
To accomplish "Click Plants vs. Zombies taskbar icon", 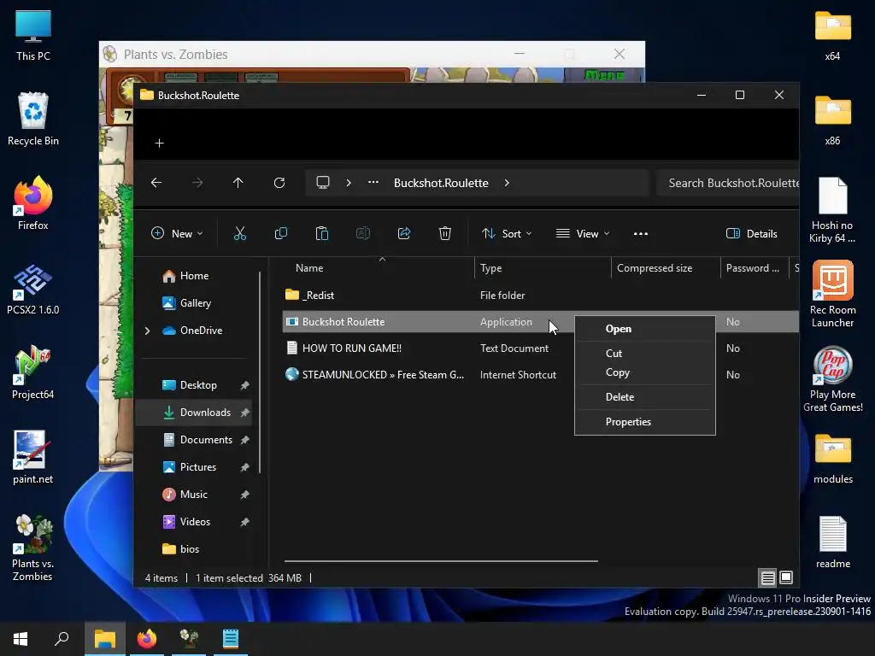I will 189,639.
